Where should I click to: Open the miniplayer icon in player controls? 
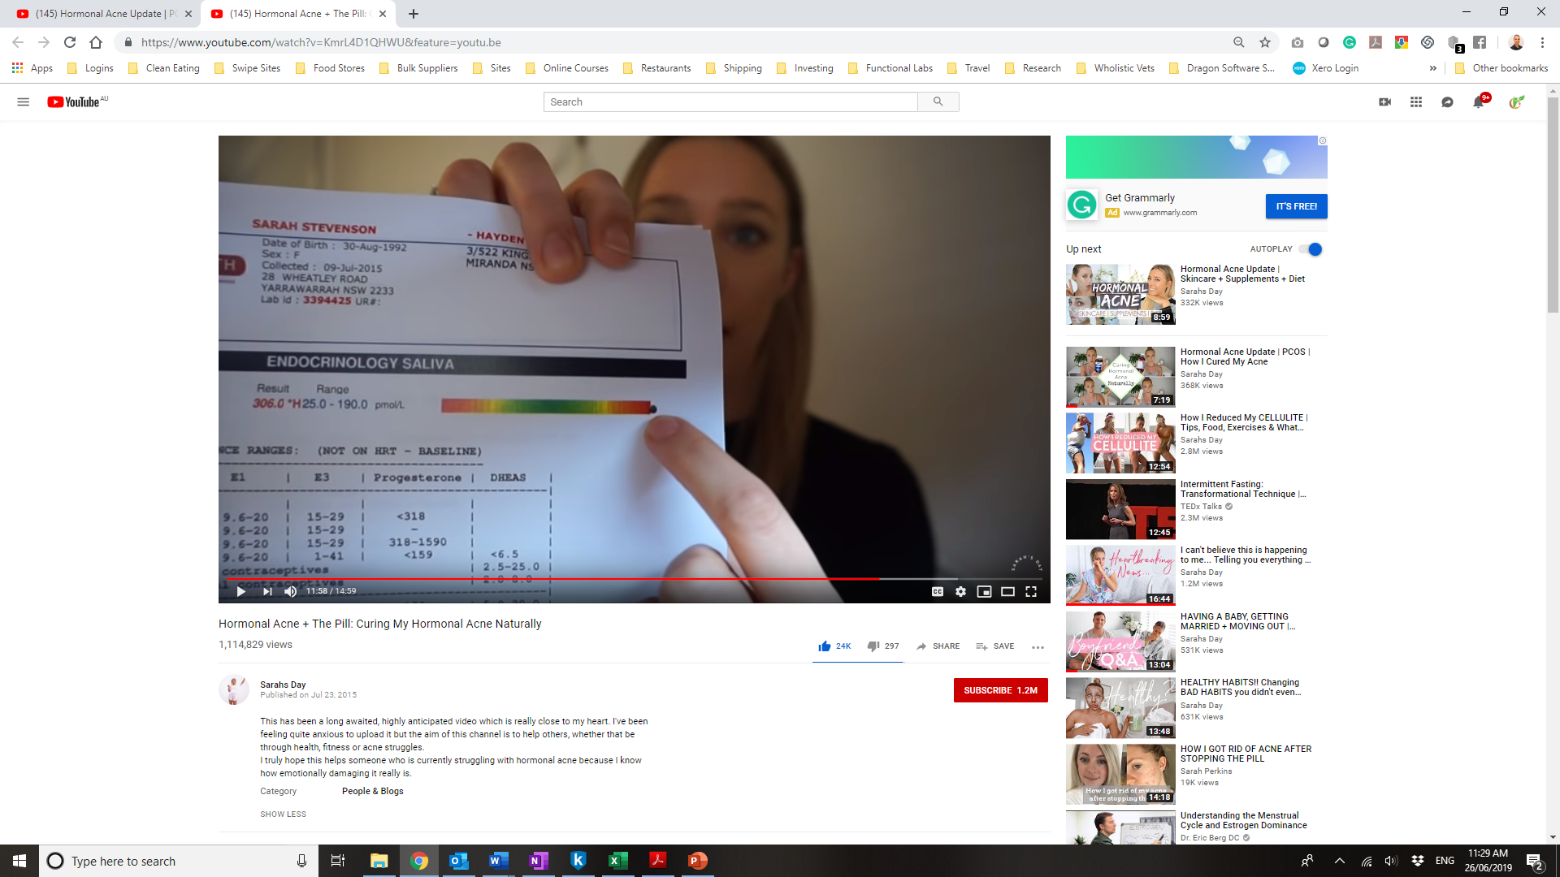(984, 591)
